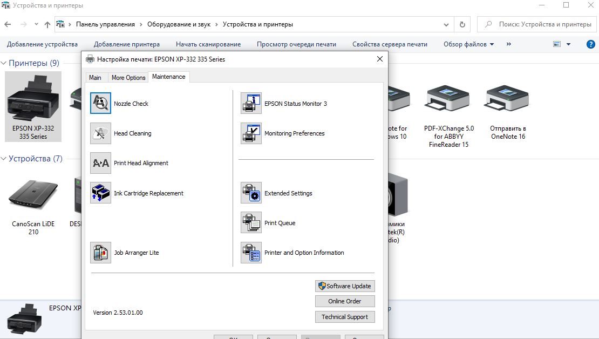Click the Online Order button
Image resolution: width=599 pixels, height=339 pixels.
pos(345,301)
